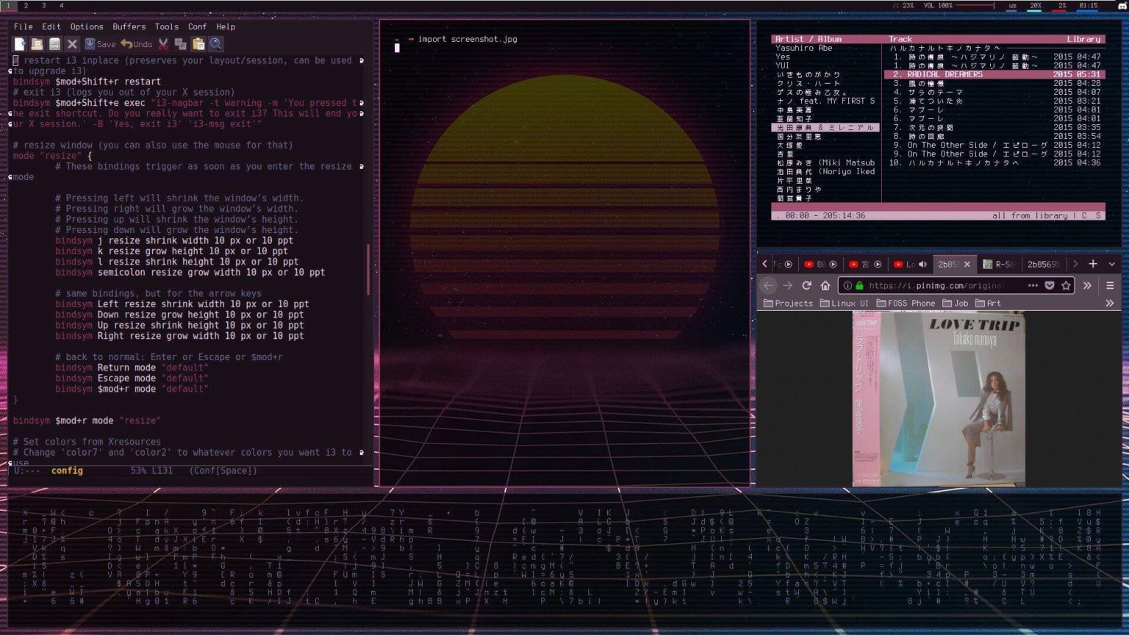Select artist Yasuhiro Abe in music player
This screenshot has width=1129, height=635.
tap(803, 48)
